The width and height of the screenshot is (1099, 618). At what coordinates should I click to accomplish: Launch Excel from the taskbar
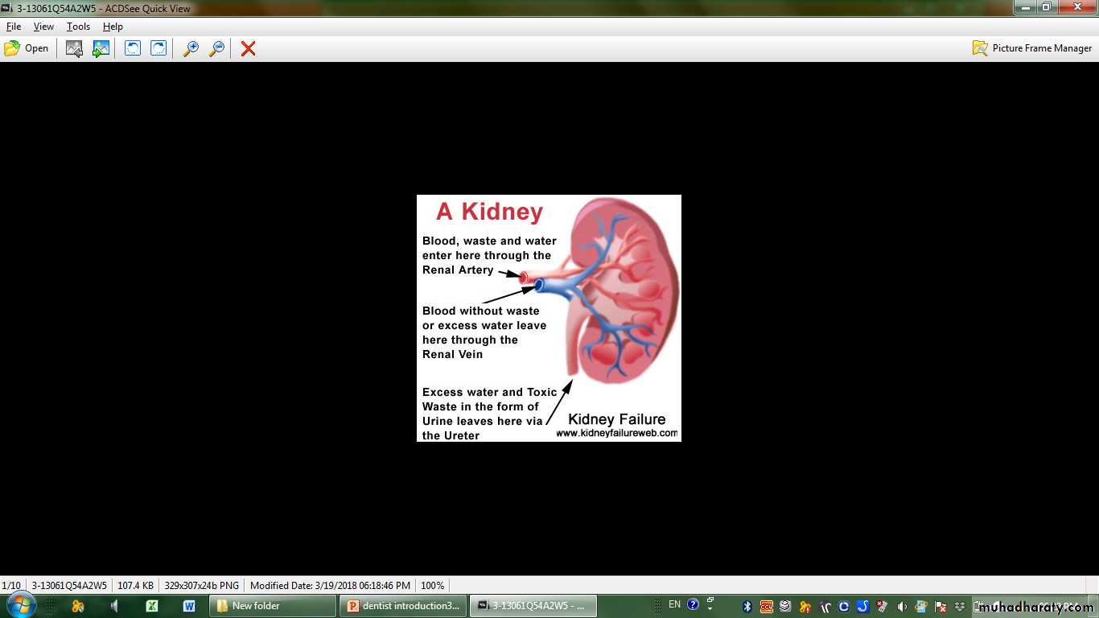pos(151,606)
